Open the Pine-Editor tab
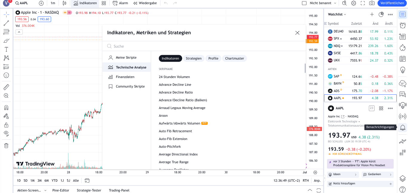Viewport: 408px width, 193px height. coord(61,190)
